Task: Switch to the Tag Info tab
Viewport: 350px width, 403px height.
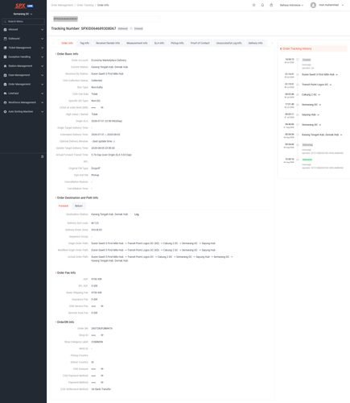Action: 84,43
